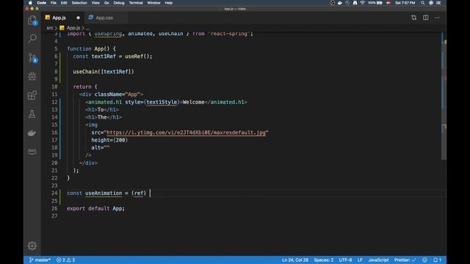Image resolution: width=470 pixels, height=264 pixels.
Task: Open the More Actions ellipsis menu
Action: [x=438, y=18]
